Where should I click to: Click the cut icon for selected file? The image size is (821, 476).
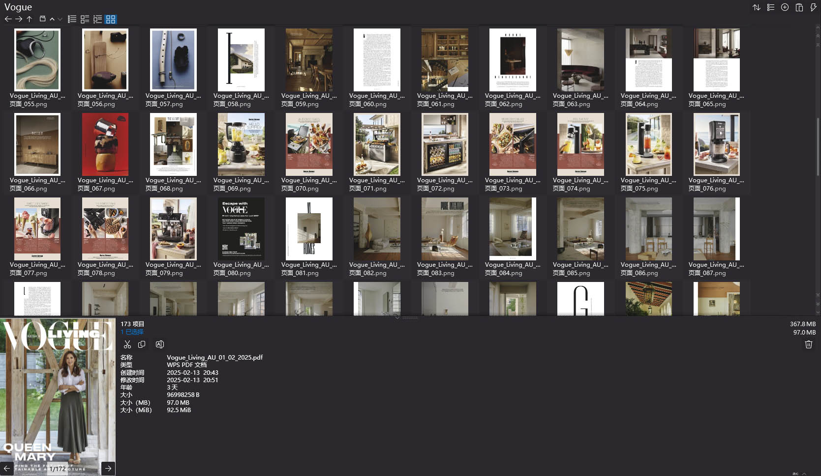(x=127, y=344)
